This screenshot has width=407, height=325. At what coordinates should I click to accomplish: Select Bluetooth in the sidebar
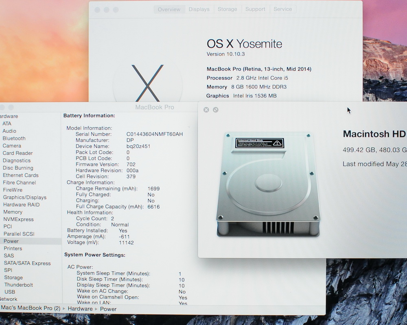(14, 139)
